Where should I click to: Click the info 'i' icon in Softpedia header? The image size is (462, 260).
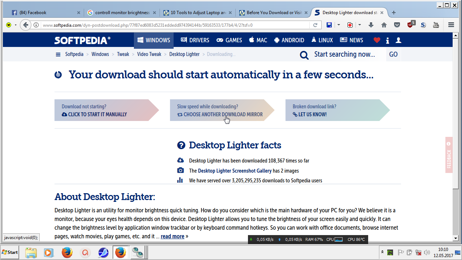(x=388, y=40)
